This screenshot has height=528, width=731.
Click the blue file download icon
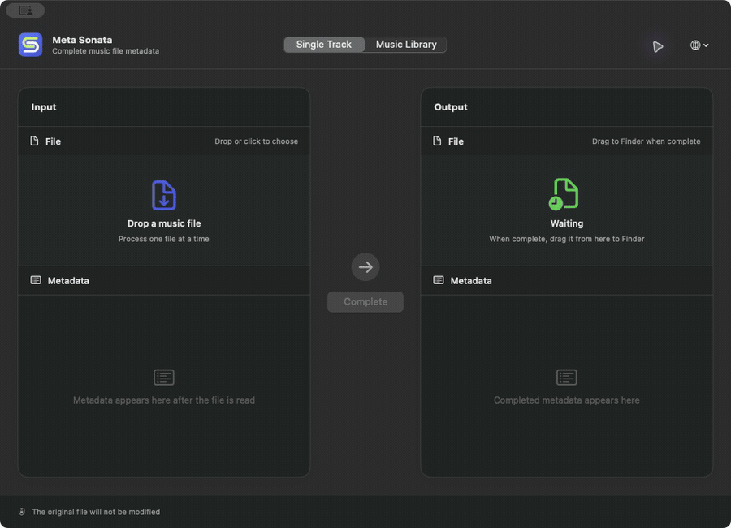pyautogui.click(x=164, y=196)
